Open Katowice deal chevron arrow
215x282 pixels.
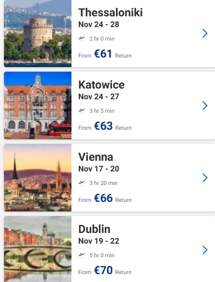205,105
